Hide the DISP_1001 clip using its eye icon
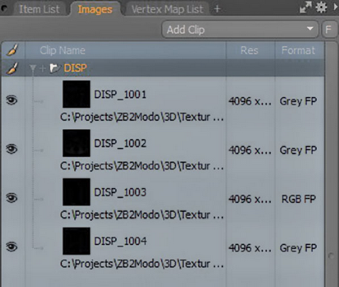The image size is (339, 287). pos(11,100)
